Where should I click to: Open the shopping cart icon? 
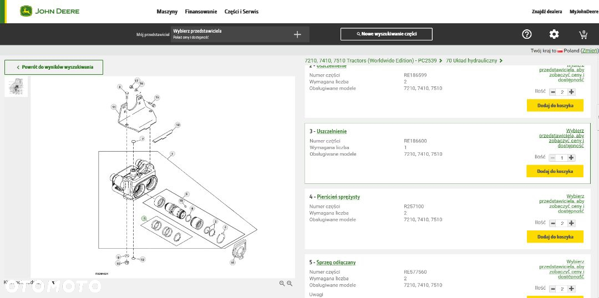pyautogui.click(x=583, y=35)
